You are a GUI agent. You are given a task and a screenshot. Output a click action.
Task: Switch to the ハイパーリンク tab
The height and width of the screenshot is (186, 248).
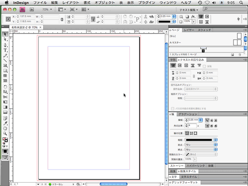[x=196, y=166]
